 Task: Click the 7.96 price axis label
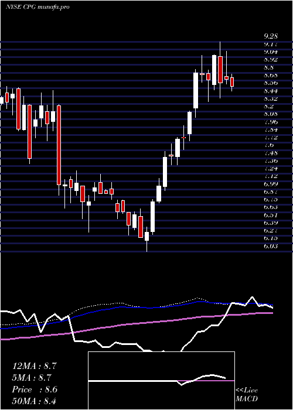[271, 122]
